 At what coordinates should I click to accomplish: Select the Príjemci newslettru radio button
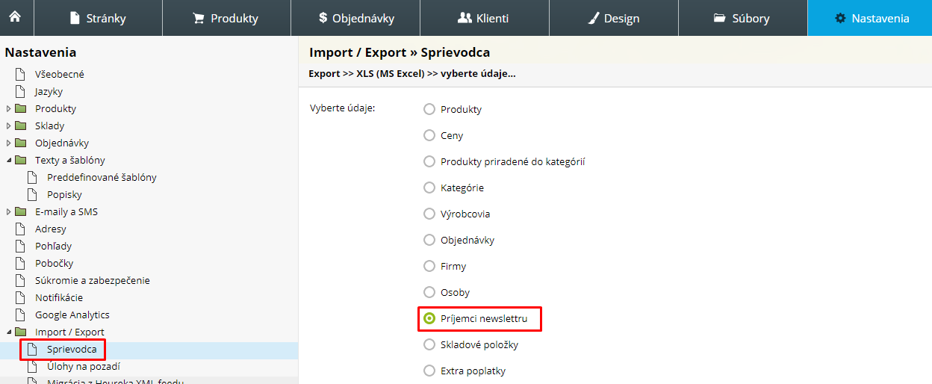pos(429,318)
